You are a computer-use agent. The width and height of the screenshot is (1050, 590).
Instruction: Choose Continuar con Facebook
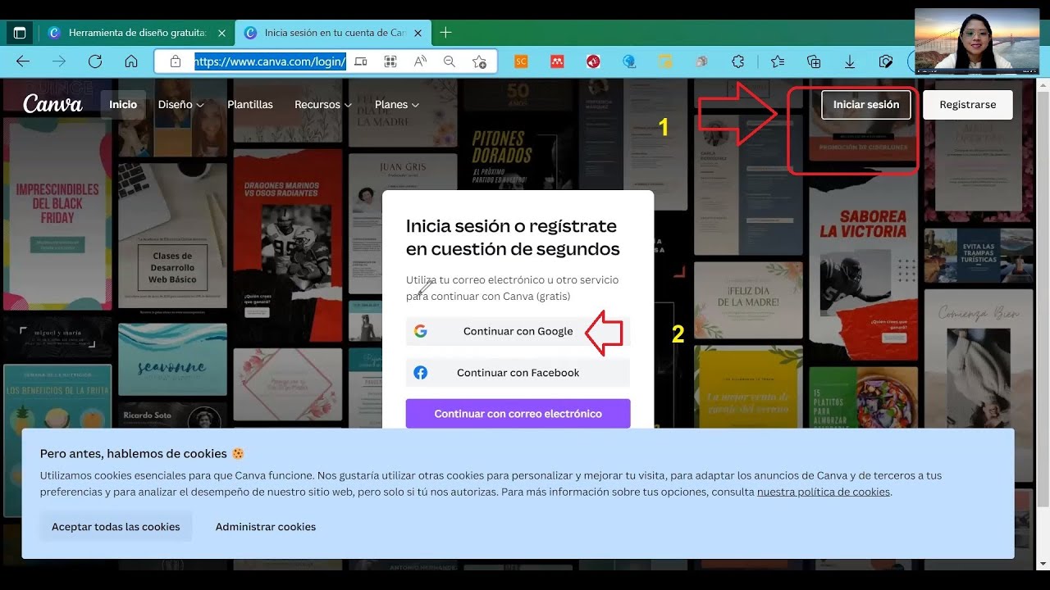[x=518, y=373]
